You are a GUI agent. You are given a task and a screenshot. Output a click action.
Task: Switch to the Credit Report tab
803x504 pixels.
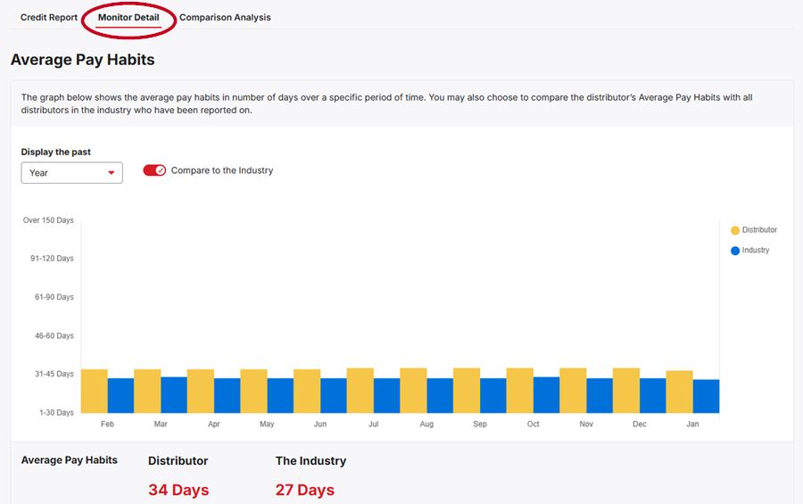tap(49, 18)
